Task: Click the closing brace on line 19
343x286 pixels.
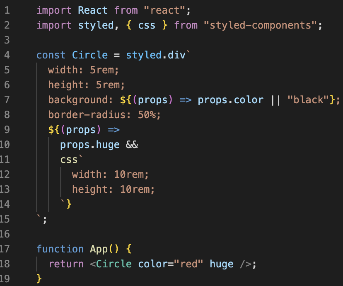Action: (x=39, y=279)
